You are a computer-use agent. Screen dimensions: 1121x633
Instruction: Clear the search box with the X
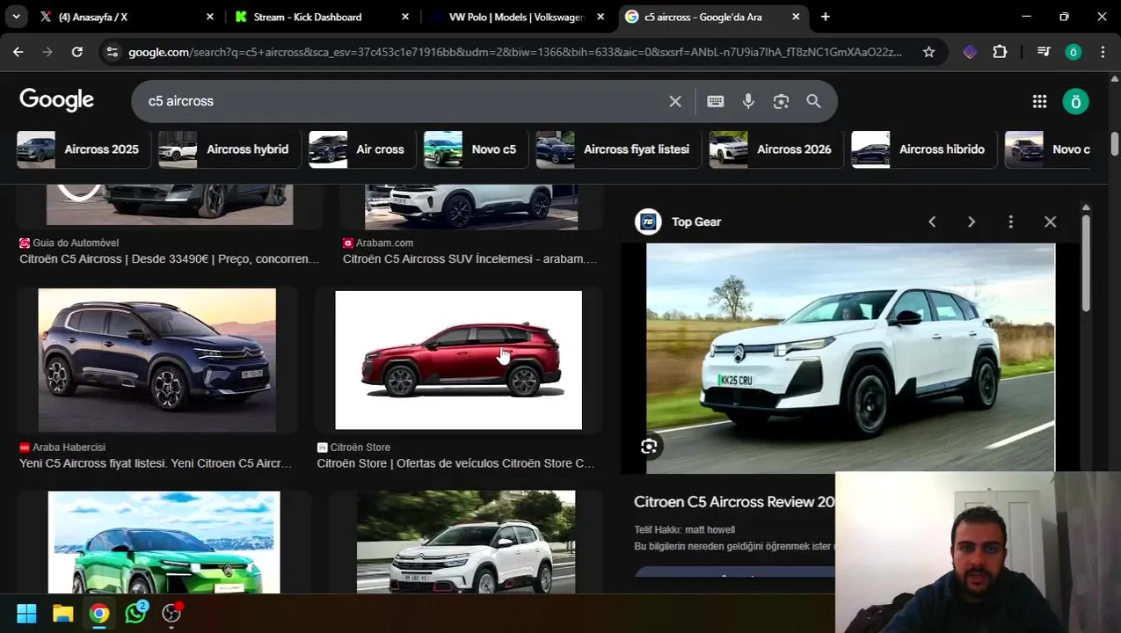(x=675, y=101)
